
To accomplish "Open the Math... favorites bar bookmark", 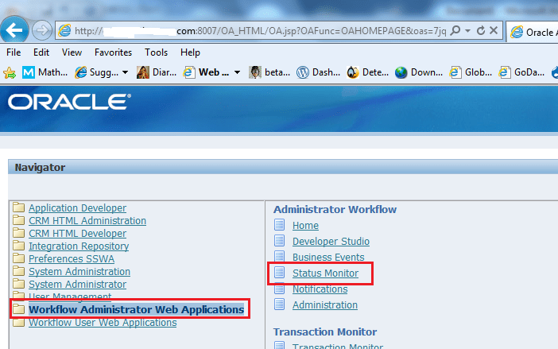I will tap(45, 72).
